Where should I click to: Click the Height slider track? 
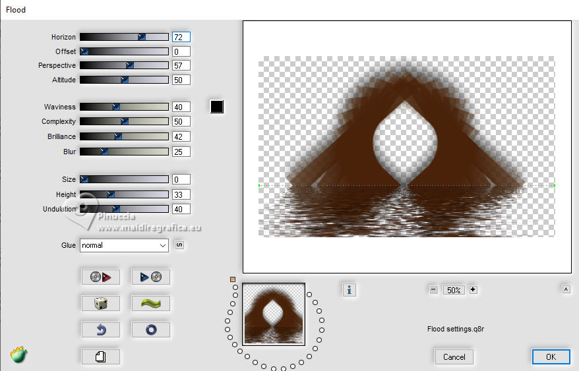(x=124, y=194)
